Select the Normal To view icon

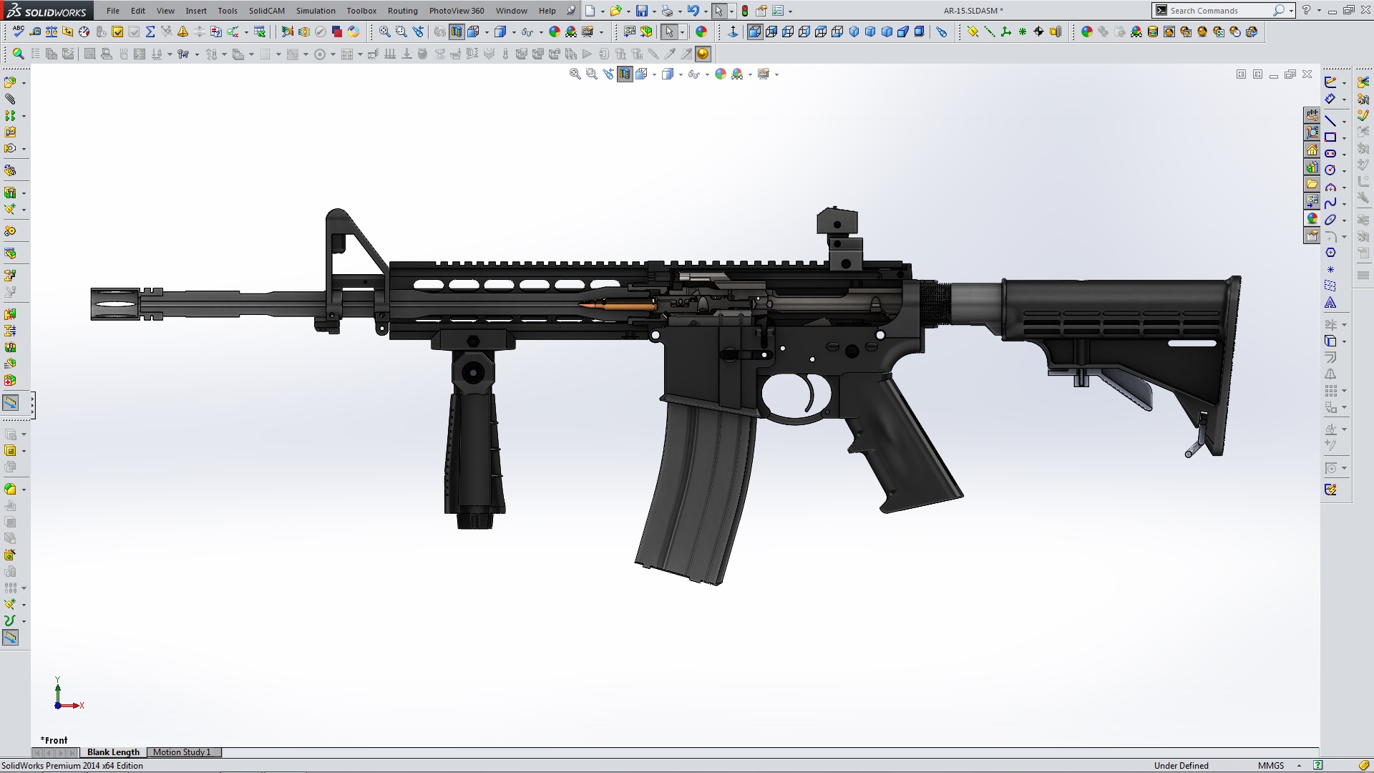point(733,31)
